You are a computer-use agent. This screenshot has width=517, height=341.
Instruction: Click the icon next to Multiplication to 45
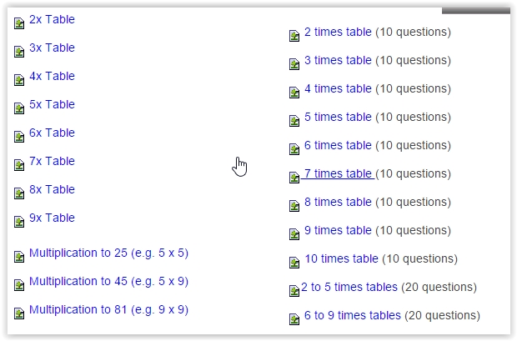(x=19, y=285)
